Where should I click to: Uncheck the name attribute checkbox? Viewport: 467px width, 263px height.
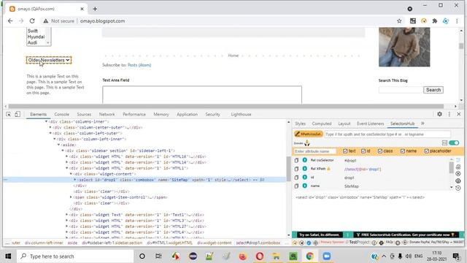click(x=403, y=151)
